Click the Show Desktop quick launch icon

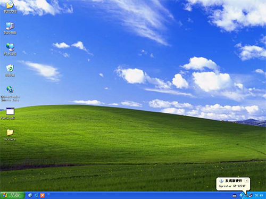(x=30, y=195)
